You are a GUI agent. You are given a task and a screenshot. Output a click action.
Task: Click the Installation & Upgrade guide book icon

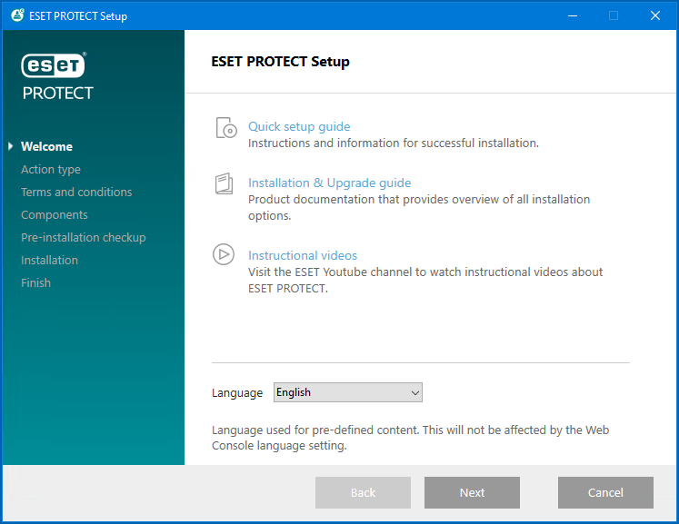pos(224,184)
